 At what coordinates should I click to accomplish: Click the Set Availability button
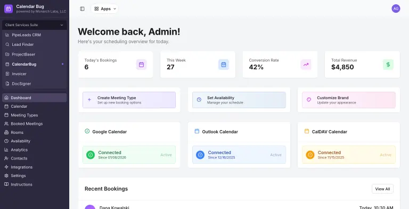[x=239, y=100]
